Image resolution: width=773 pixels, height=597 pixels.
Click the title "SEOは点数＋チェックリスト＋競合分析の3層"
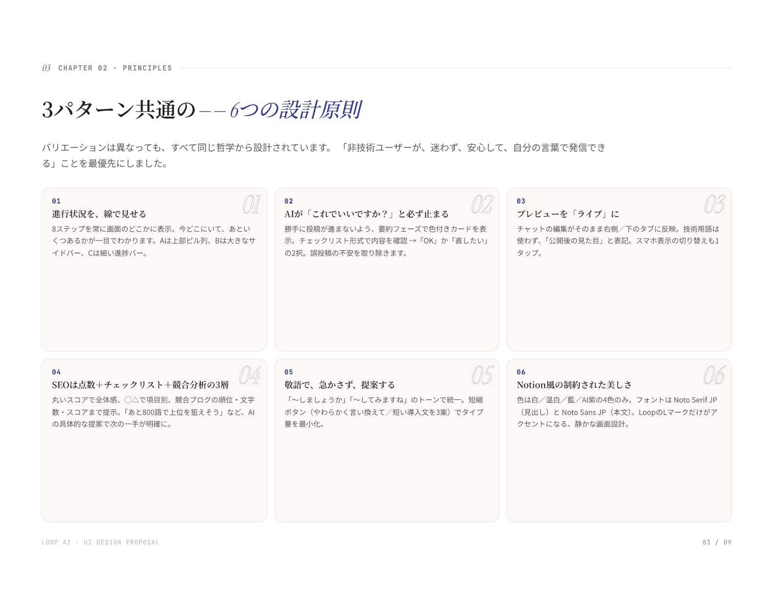tap(141, 385)
